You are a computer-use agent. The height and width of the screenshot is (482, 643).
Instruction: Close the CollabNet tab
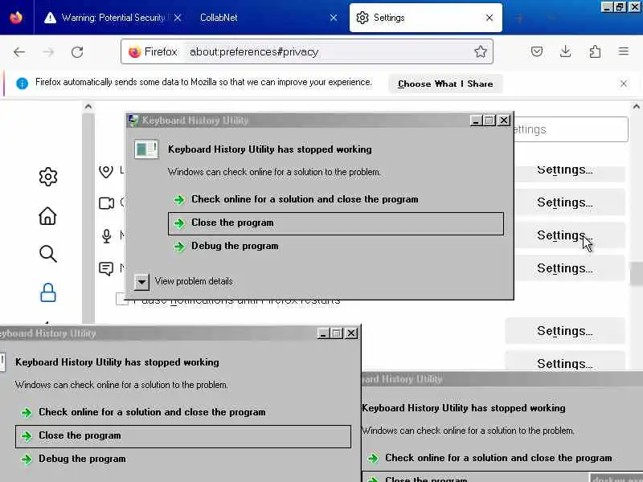pyautogui.click(x=334, y=18)
